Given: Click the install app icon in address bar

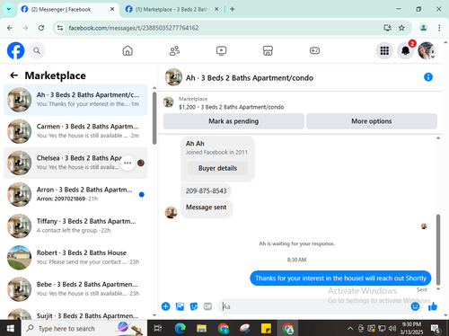Looking at the screenshot, I should tap(387, 28).
